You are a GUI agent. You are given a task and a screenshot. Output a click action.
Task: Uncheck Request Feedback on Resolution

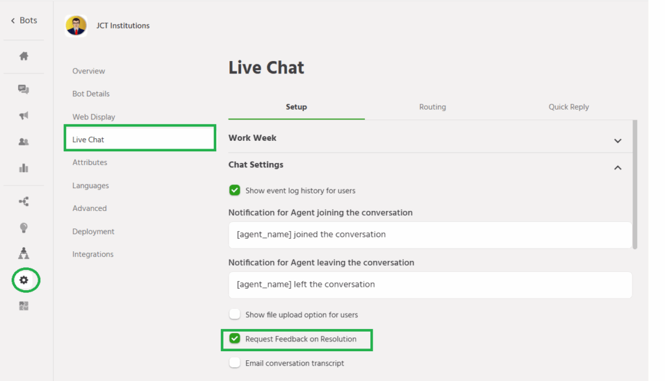234,339
